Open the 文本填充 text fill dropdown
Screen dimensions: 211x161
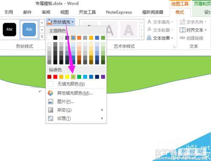[x=160, y=22]
